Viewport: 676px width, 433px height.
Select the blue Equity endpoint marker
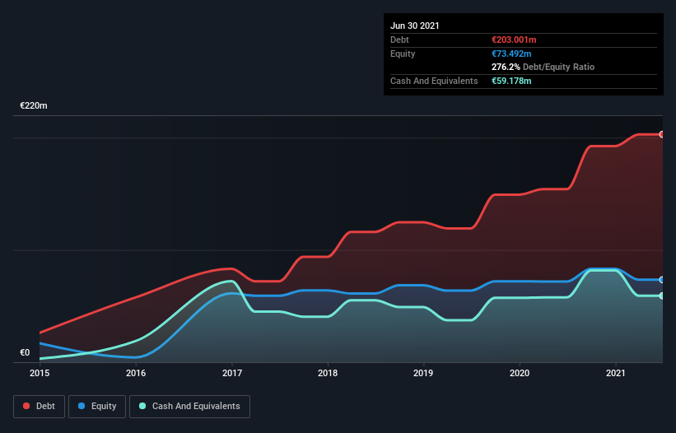tap(662, 280)
